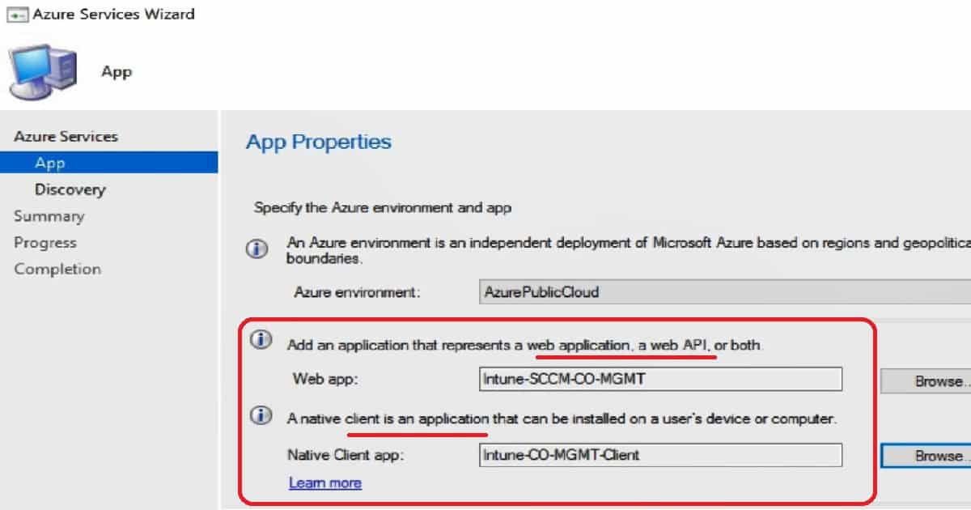
Task: Click the Azure Services Wizard title bar icon
Action: pyautogui.click(x=17, y=15)
